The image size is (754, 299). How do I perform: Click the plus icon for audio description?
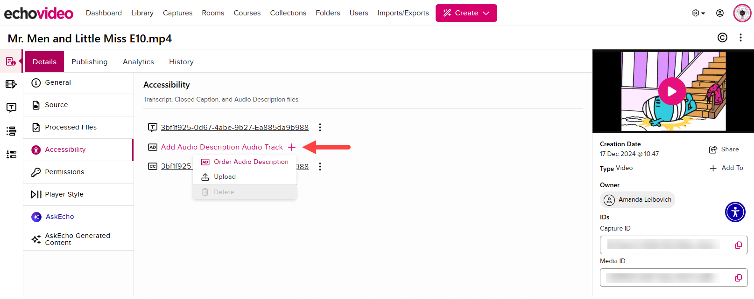tap(292, 147)
